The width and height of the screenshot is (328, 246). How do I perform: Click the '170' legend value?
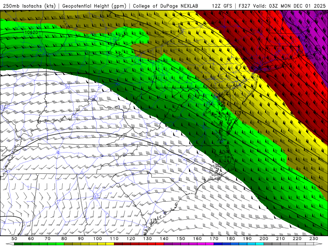point(214,239)
